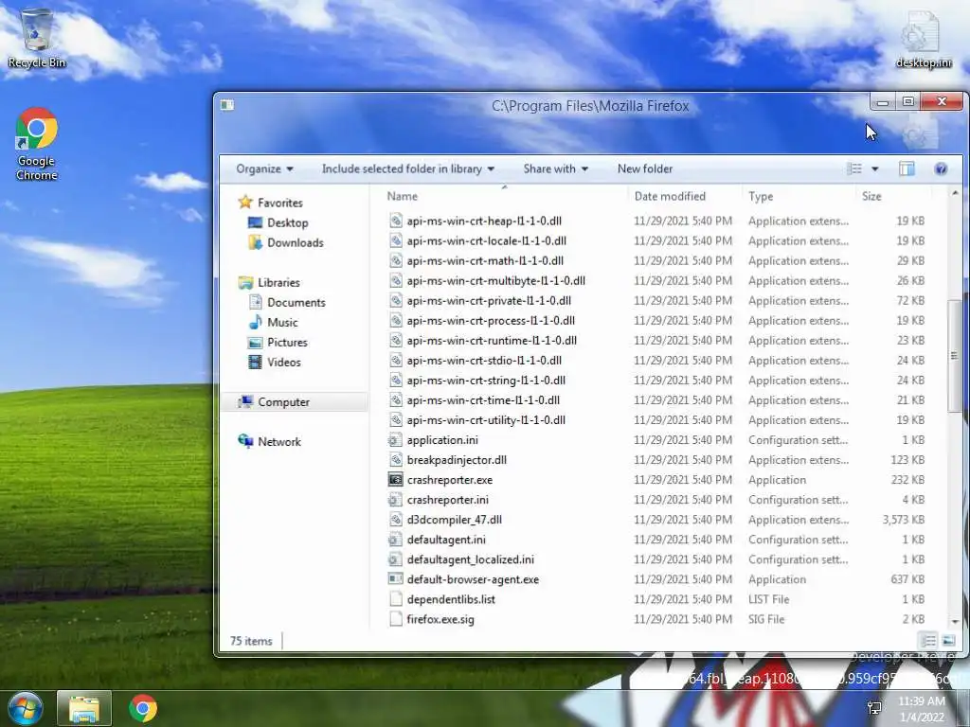Click the scroll down arrow in file list
The height and width of the screenshot is (727, 970).
pos(955,622)
